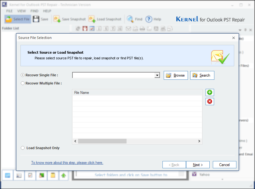Click the Help question mark icon
Screen dimensions: 255x189
tap(149, 19)
